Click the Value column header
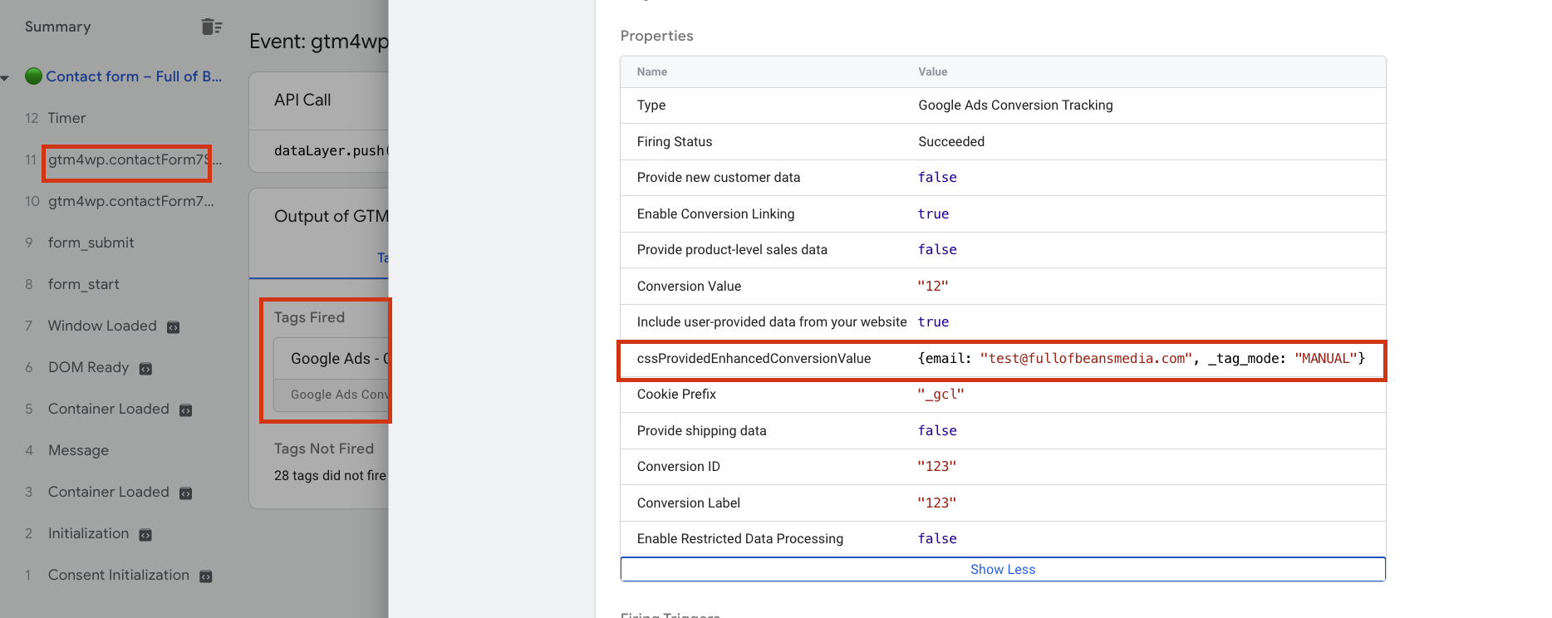The image size is (1552, 618). [x=932, y=71]
